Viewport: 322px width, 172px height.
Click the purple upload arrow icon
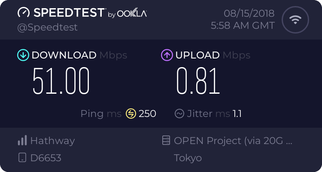(x=167, y=55)
